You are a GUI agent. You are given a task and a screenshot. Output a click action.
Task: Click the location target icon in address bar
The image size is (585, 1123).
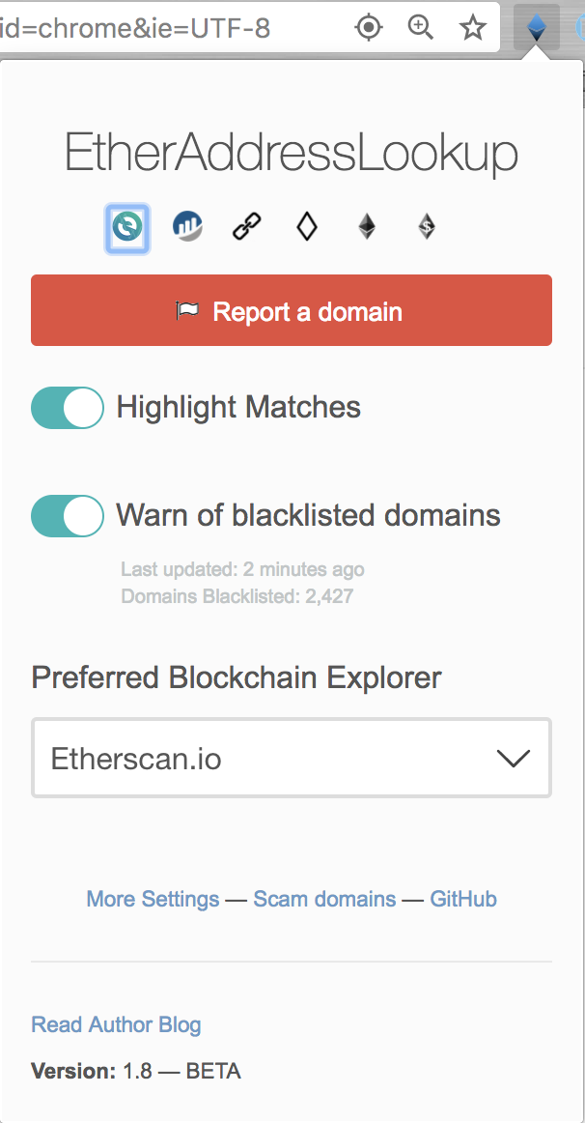[369, 28]
